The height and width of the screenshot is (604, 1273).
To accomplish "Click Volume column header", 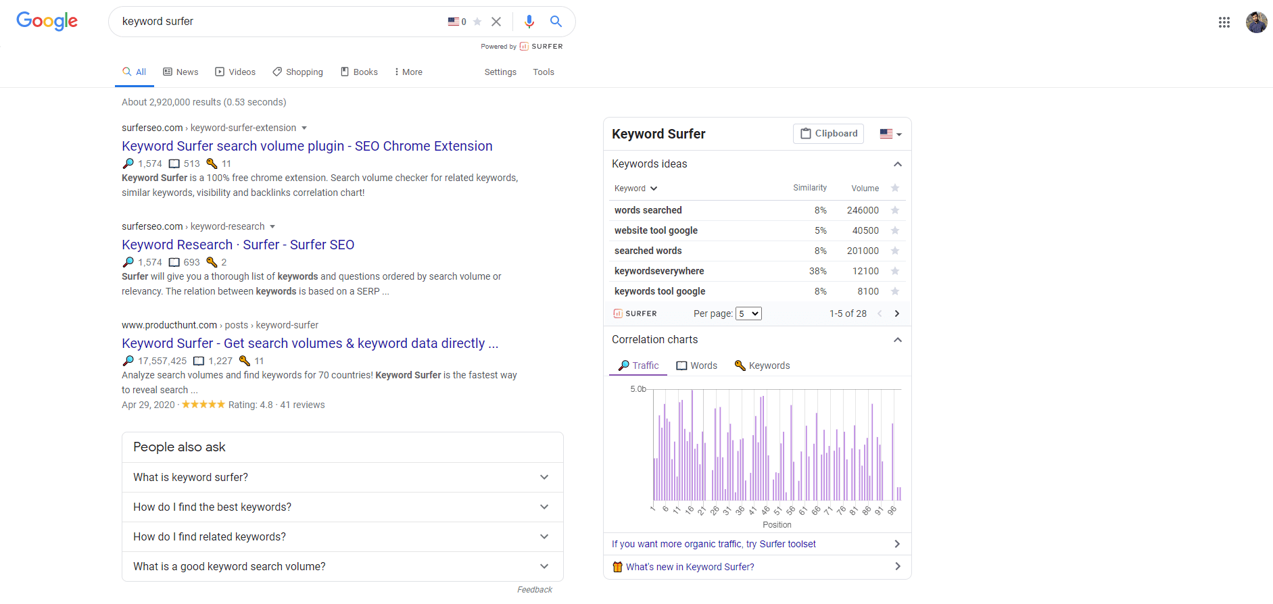I will (865, 188).
